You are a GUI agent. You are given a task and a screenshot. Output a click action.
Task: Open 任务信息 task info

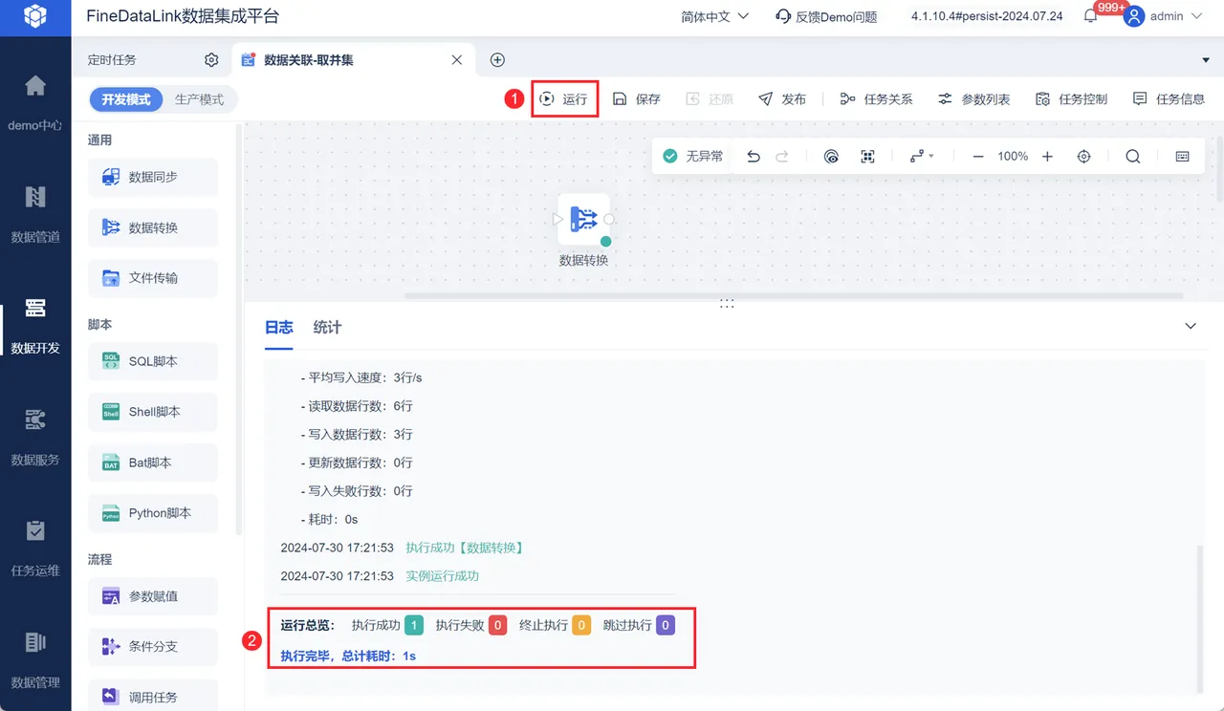1169,98
